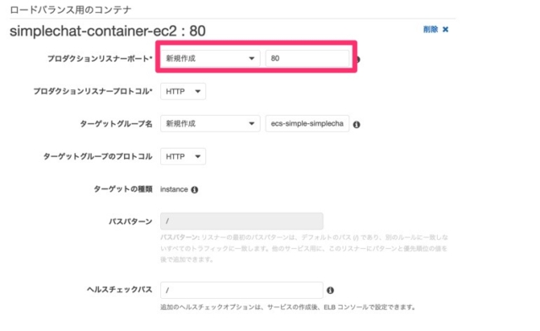Image resolution: width=540 pixels, height=331 pixels.
Task: Click the プロダクションリスナーポート label
Action: point(100,58)
